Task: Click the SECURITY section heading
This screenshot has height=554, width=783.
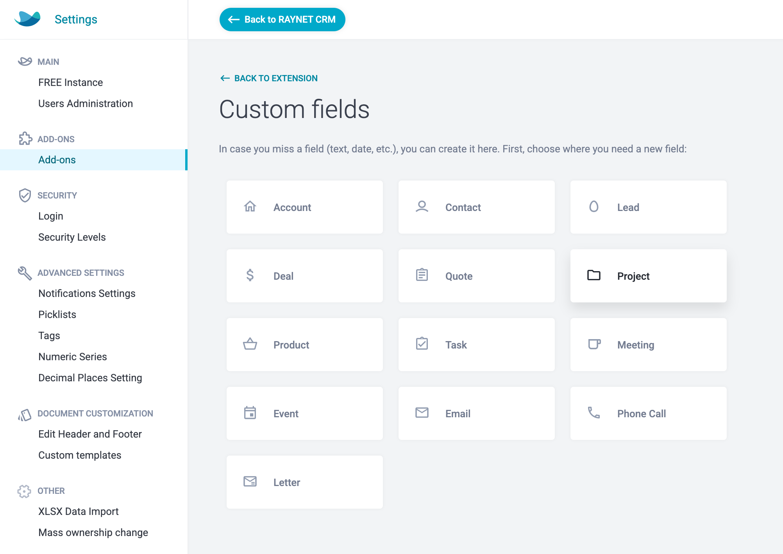Action: (57, 195)
